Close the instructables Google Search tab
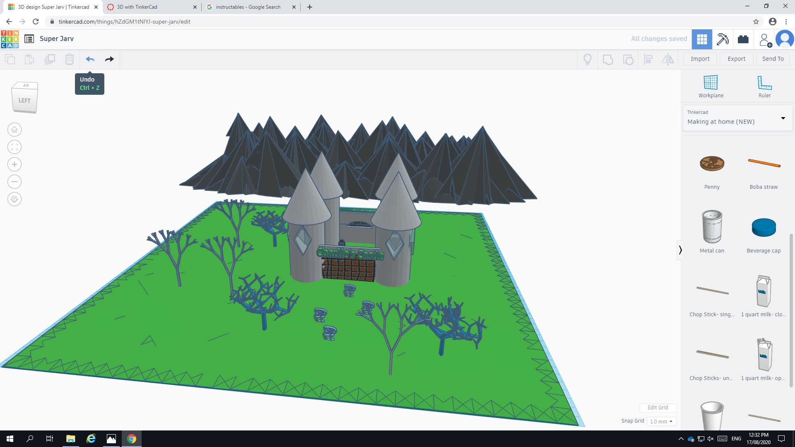This screenshot has width=795, height=447. (294, 7)
